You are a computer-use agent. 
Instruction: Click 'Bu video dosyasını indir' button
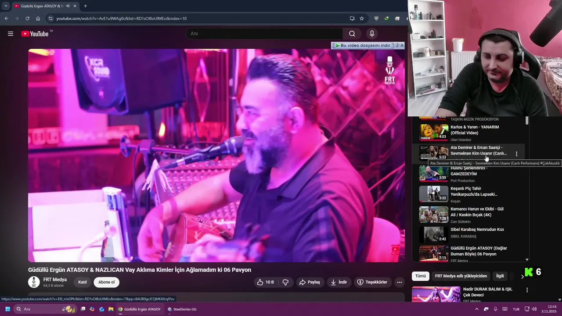click(363, 45)
